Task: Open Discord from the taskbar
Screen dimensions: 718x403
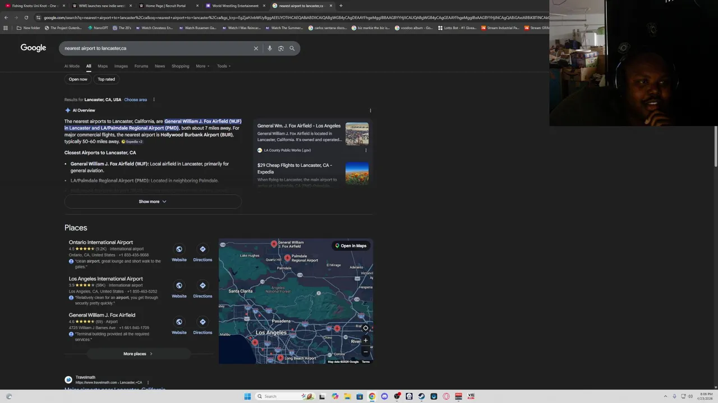Action: tap(384, 396)
